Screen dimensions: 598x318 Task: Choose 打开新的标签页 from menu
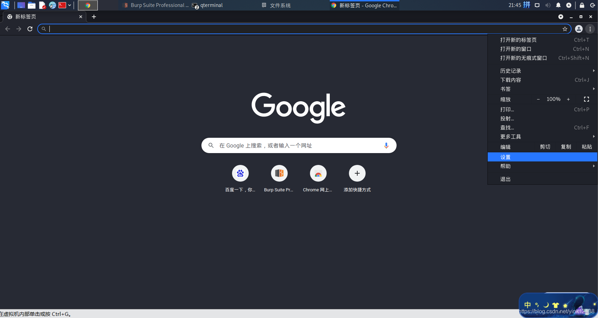click(x=543, y=40)
